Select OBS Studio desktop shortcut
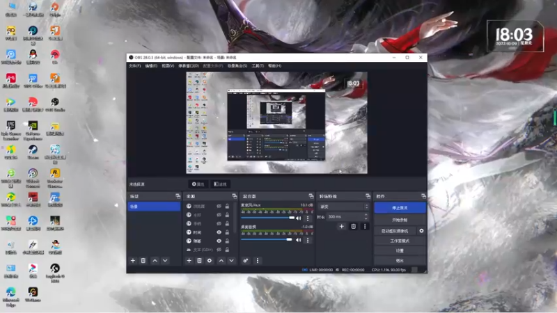557x313 pixels. [55, 105]
